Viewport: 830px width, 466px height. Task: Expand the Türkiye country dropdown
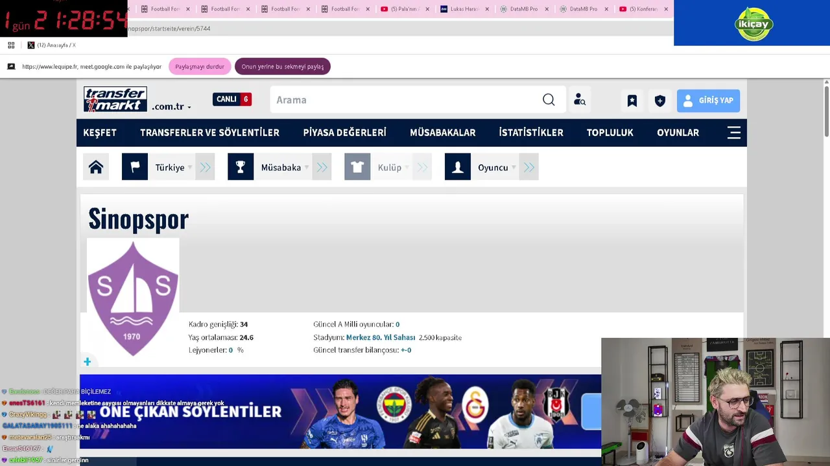[174, 167]
